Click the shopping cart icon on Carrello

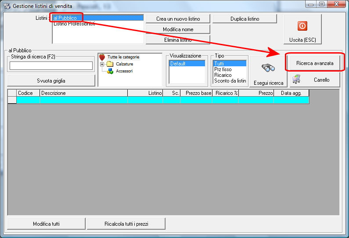(296, 79)
